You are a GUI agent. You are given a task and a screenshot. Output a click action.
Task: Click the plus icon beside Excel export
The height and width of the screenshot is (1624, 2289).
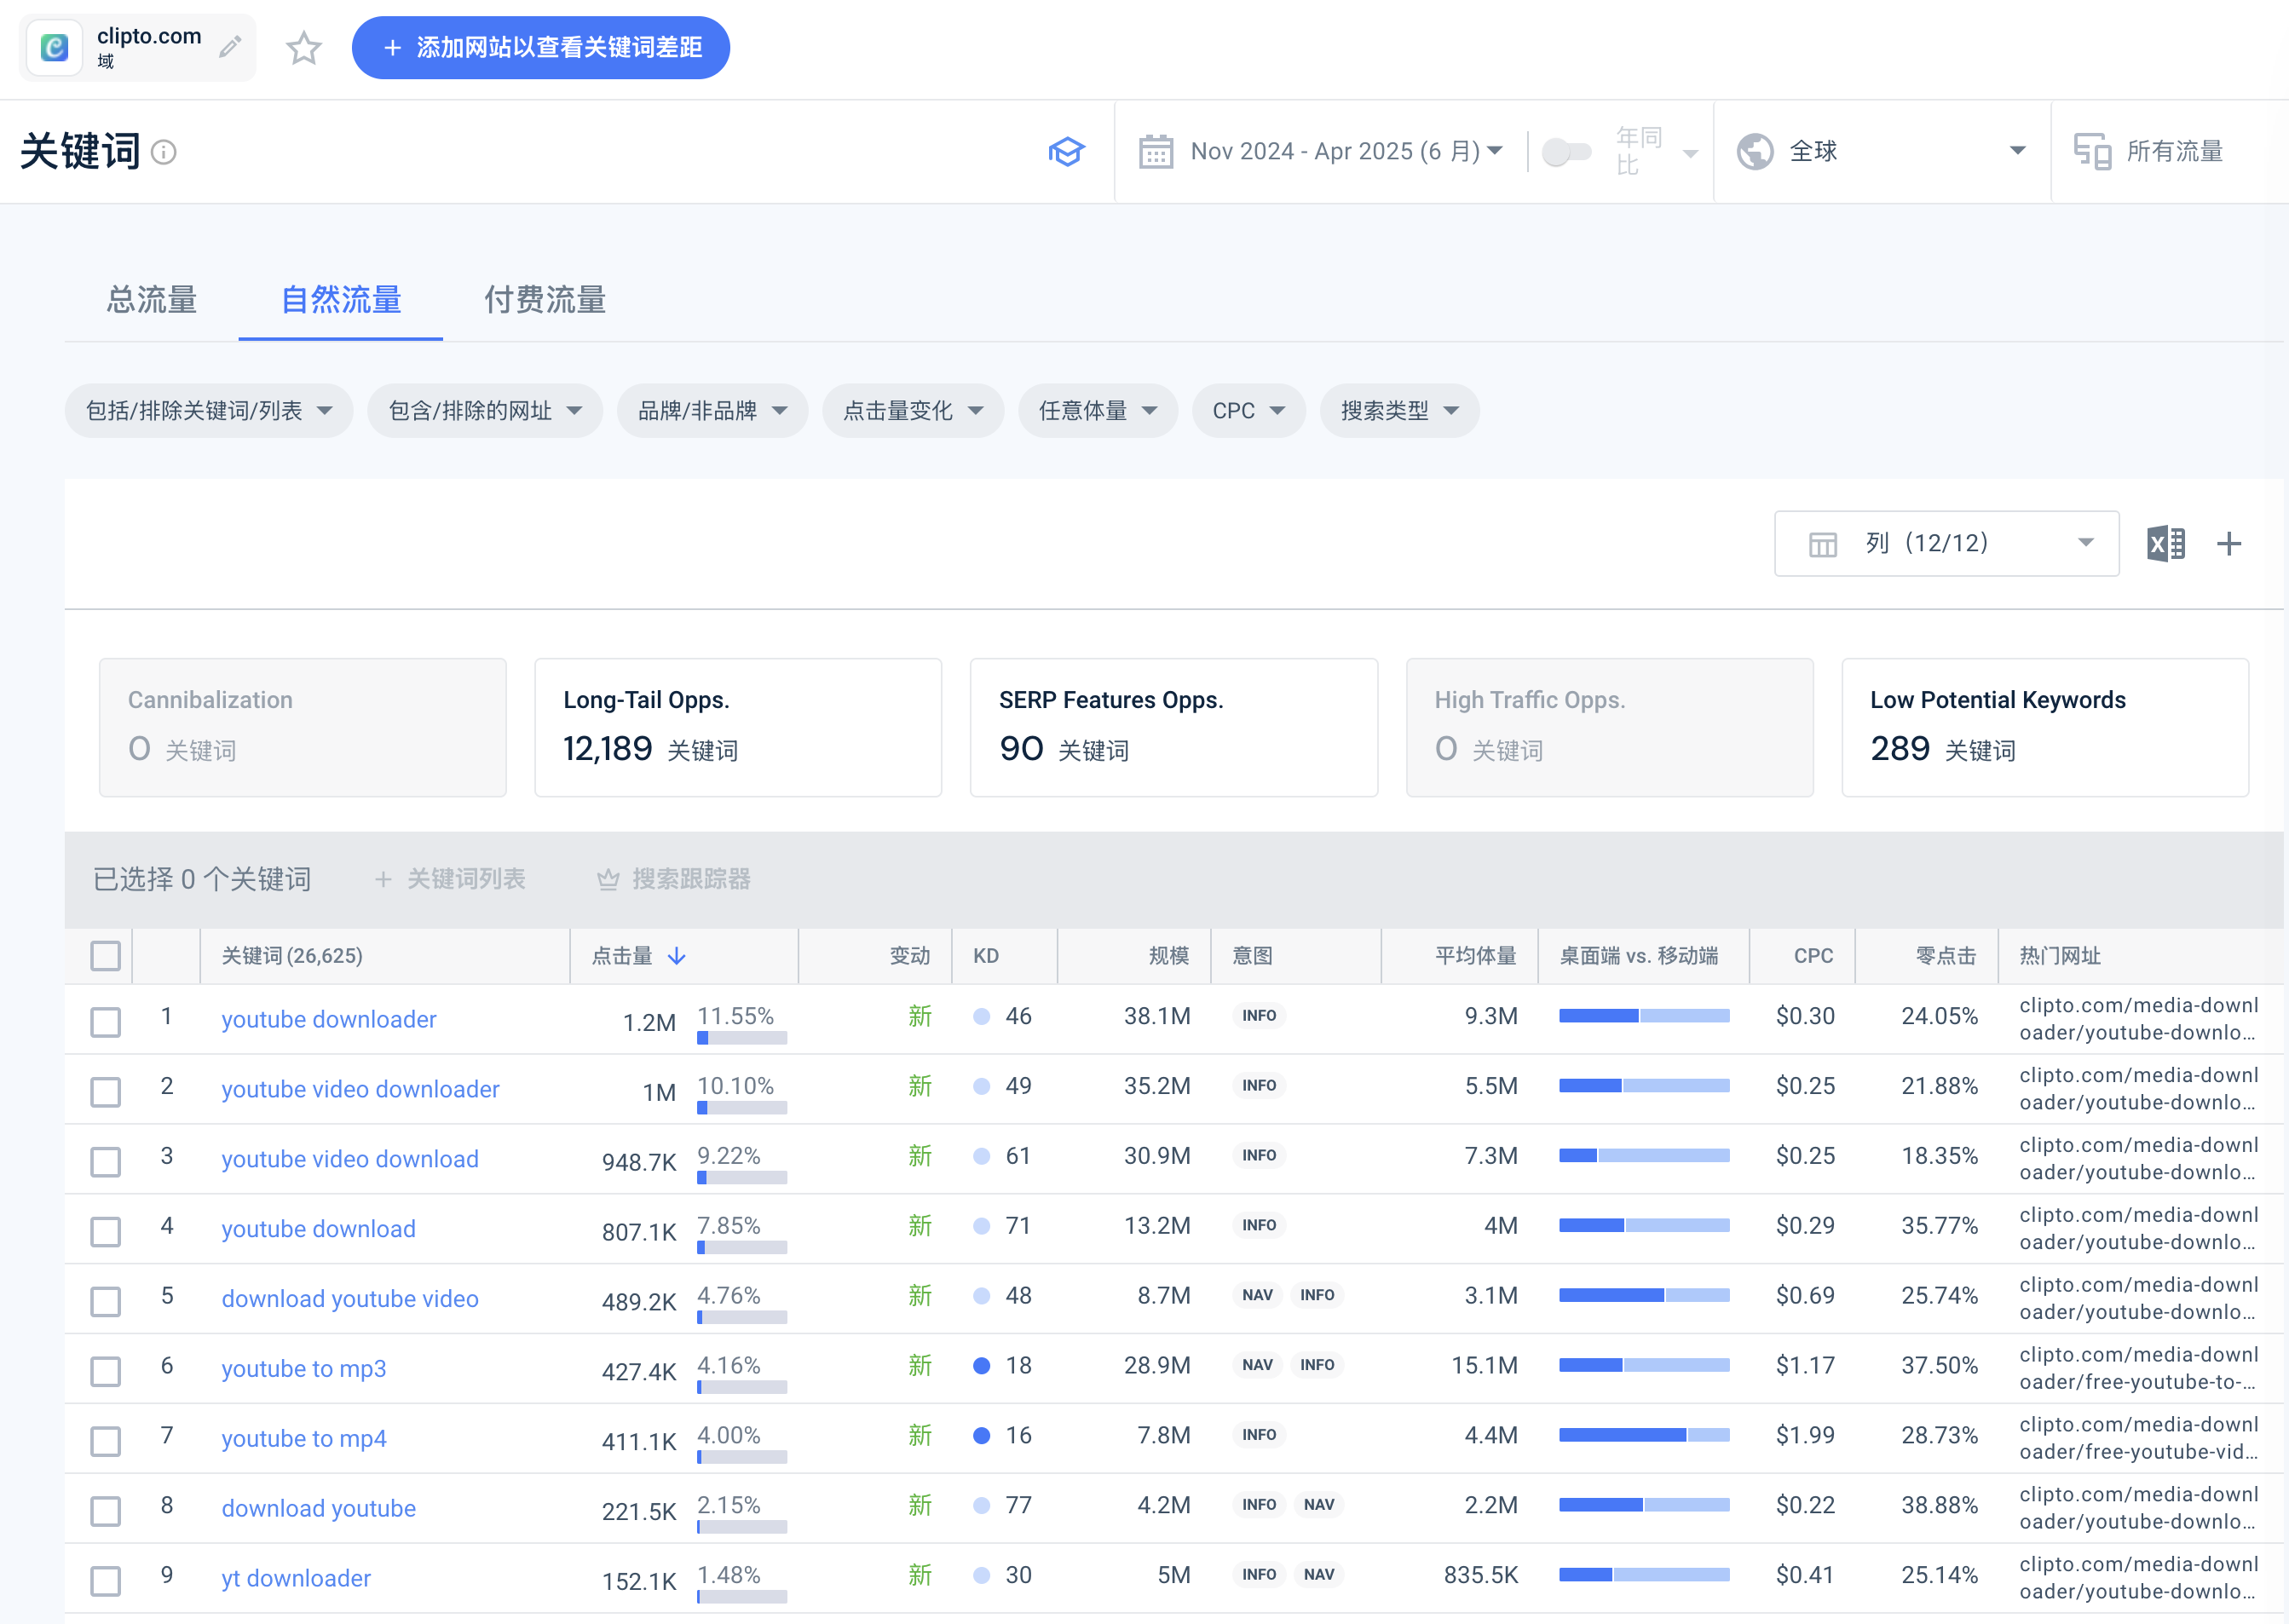click(2229, 544)
